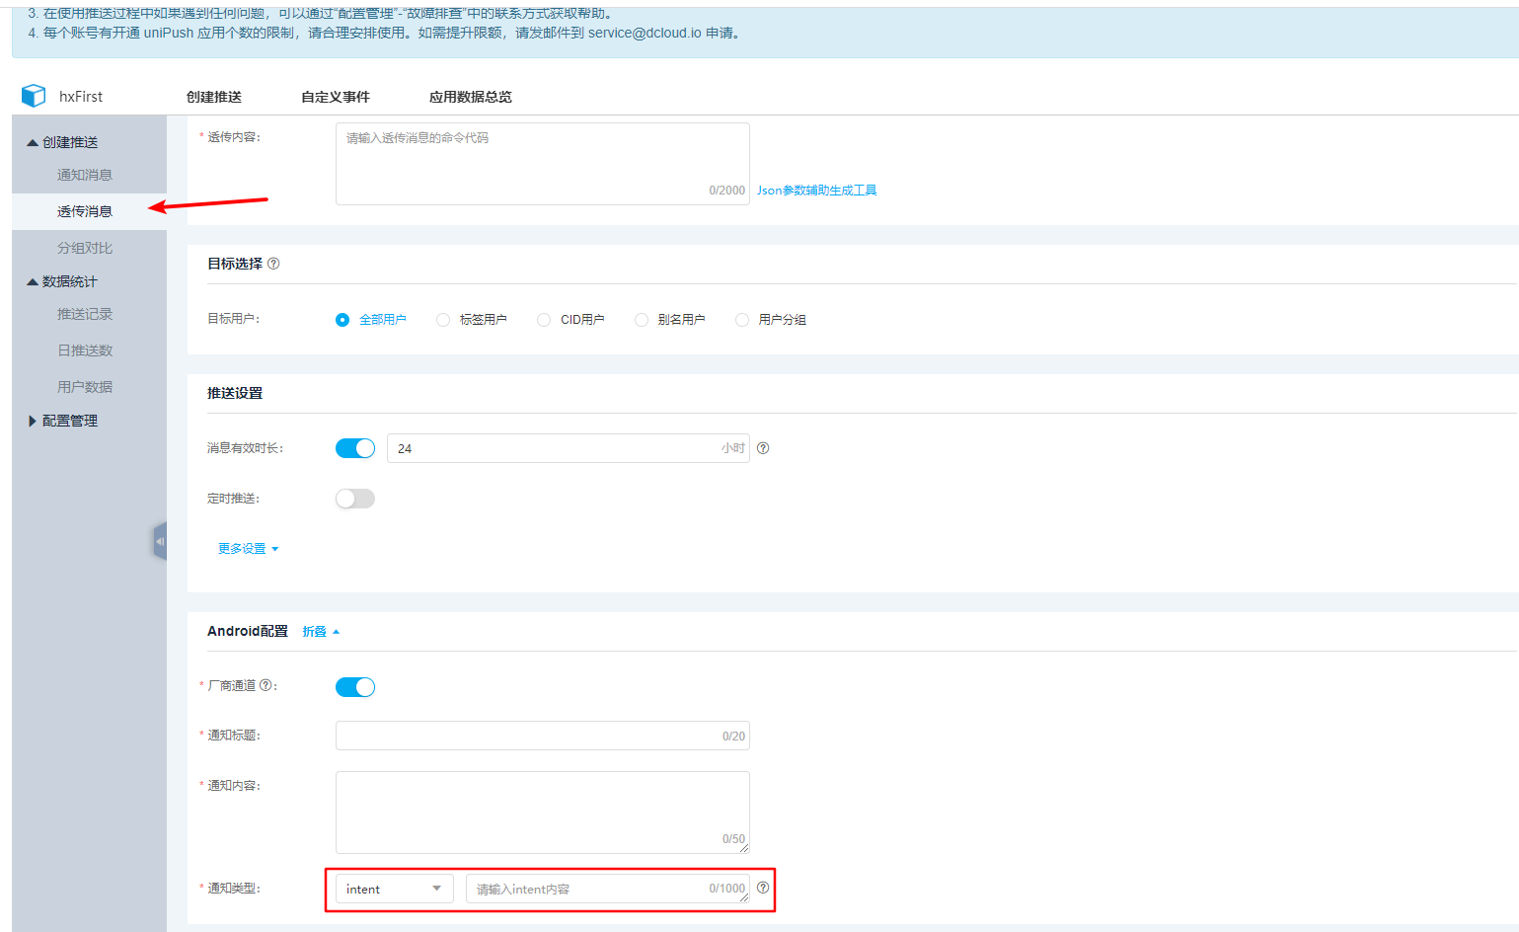Click help icon beside intent content field
1519x932 pixels.
point(763,888)
